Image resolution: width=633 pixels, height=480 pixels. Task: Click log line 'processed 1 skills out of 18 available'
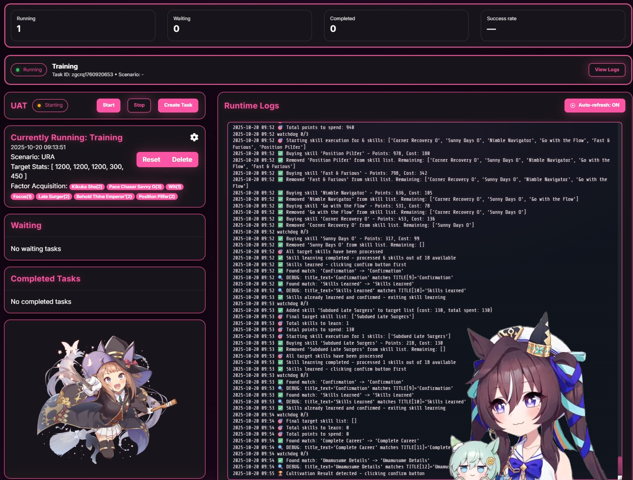[x=344, y=363]
